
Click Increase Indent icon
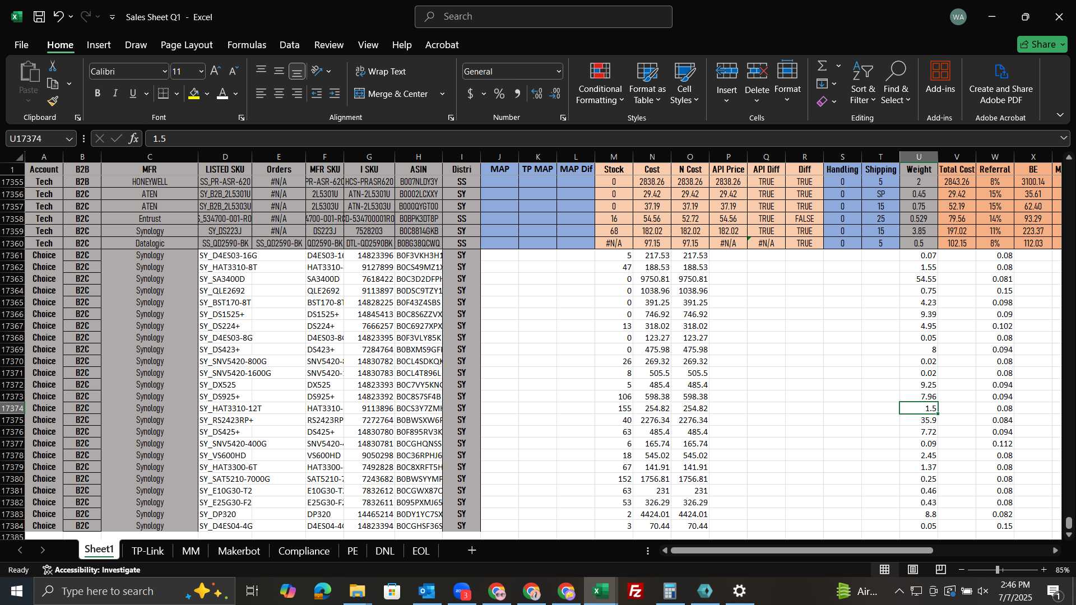(x=335, y=94)
